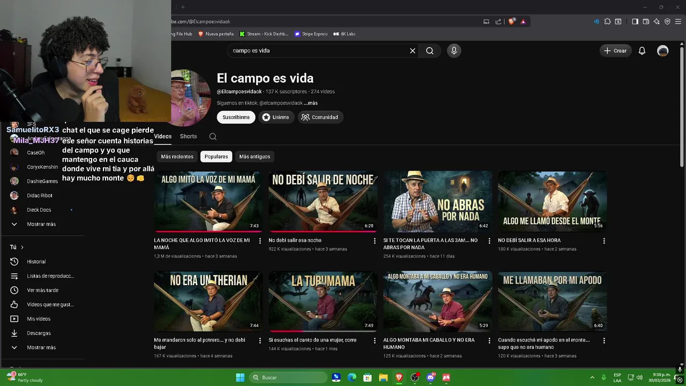Open the 'NO ABRAS POR NADA' thumbnail
This screenshot has width=686, height=386.
coord(437,202)
